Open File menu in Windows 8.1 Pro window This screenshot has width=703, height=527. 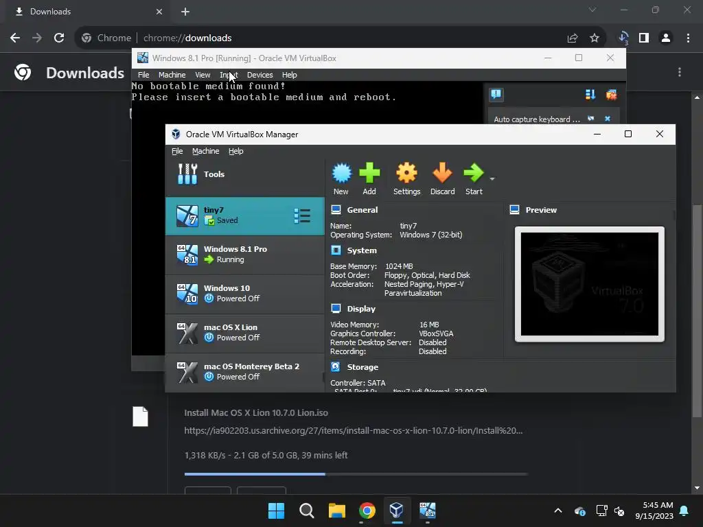[x=143, y=75]
